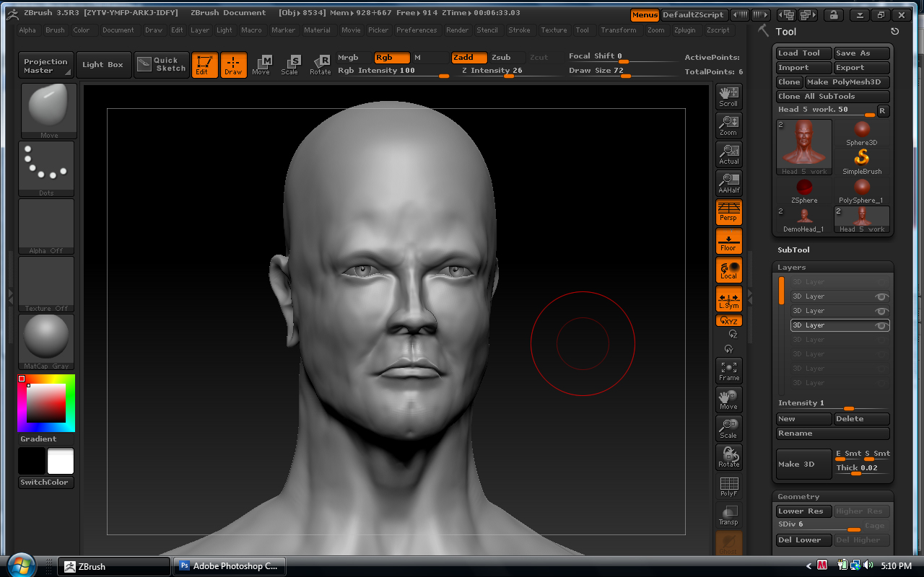Open Adobe Photoshop from taskbar
Image resolution: width=924 pixels, height=577 pixels.
click(x=230, y=566)
